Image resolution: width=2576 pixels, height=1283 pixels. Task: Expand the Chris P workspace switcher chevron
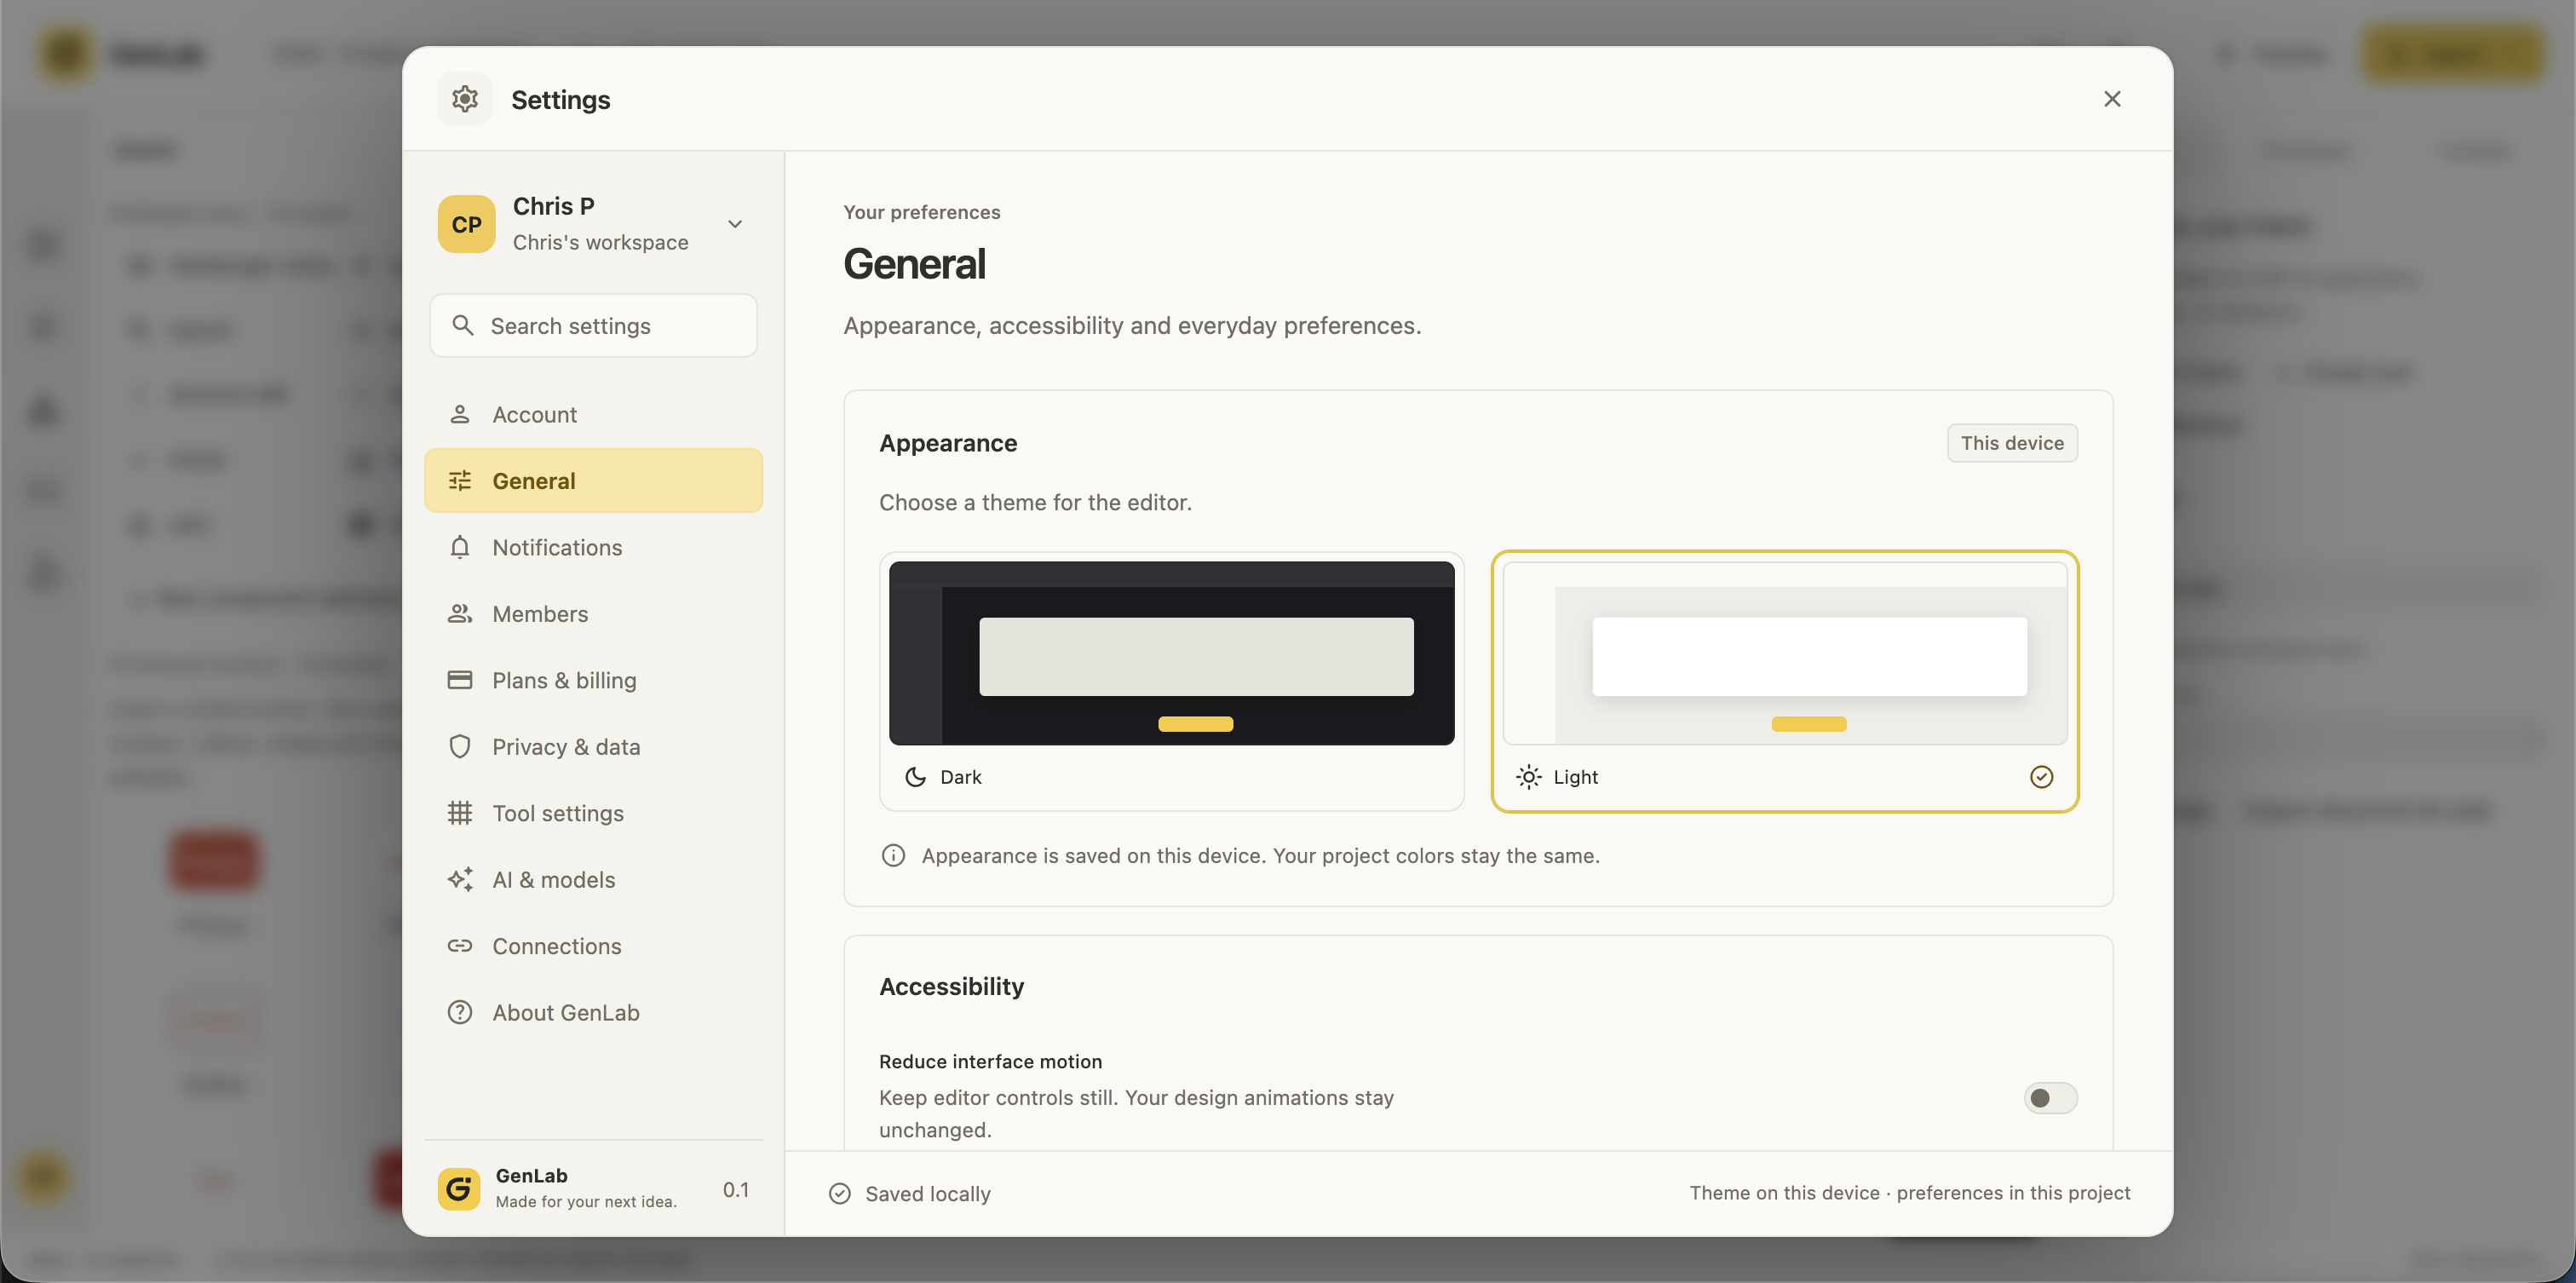point(735,224)
